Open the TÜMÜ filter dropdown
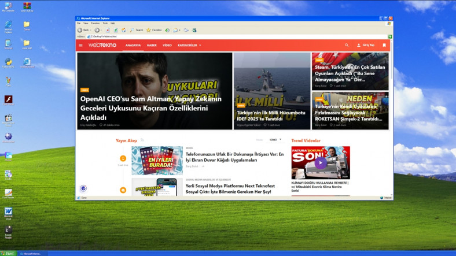The width and height of the screenshot is (456, 256). click(276, 139)
